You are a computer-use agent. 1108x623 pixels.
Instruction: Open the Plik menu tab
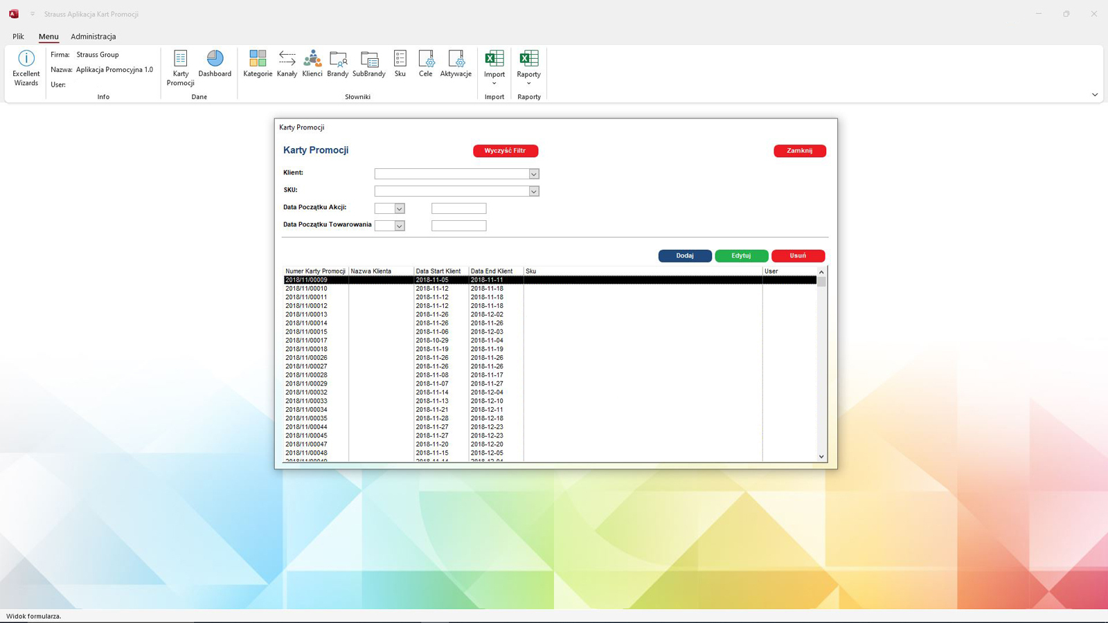point(18,37)
